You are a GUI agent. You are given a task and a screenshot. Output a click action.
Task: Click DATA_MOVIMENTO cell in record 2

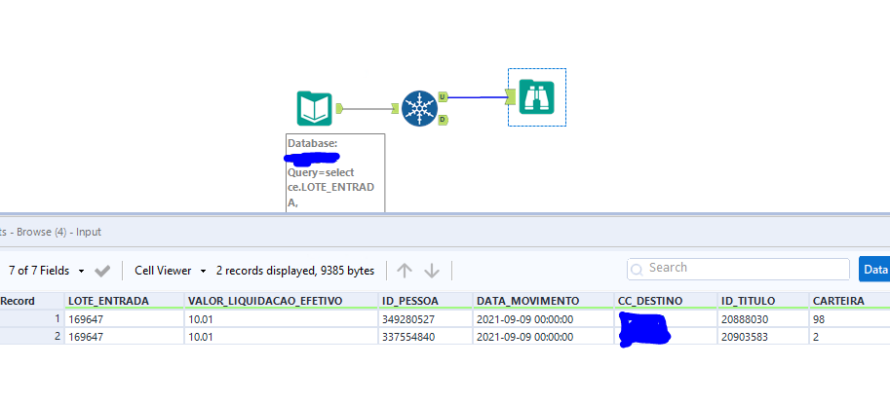tap(543, 337)
